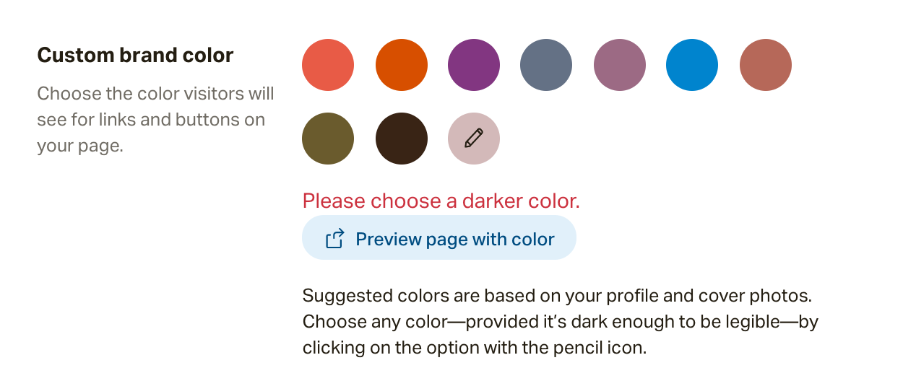Select the terracotta brown-red swatch
Screen dimensions: 903x381
coord(766,65)
